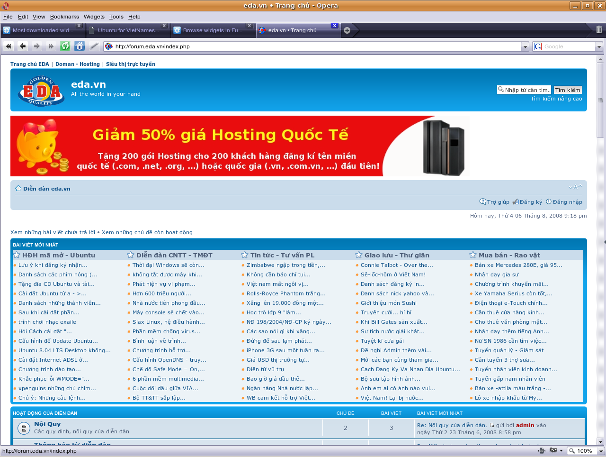606x457 pixels.
Task: Click the magnifier icon in zoom box
Action: tap(572, 451)
